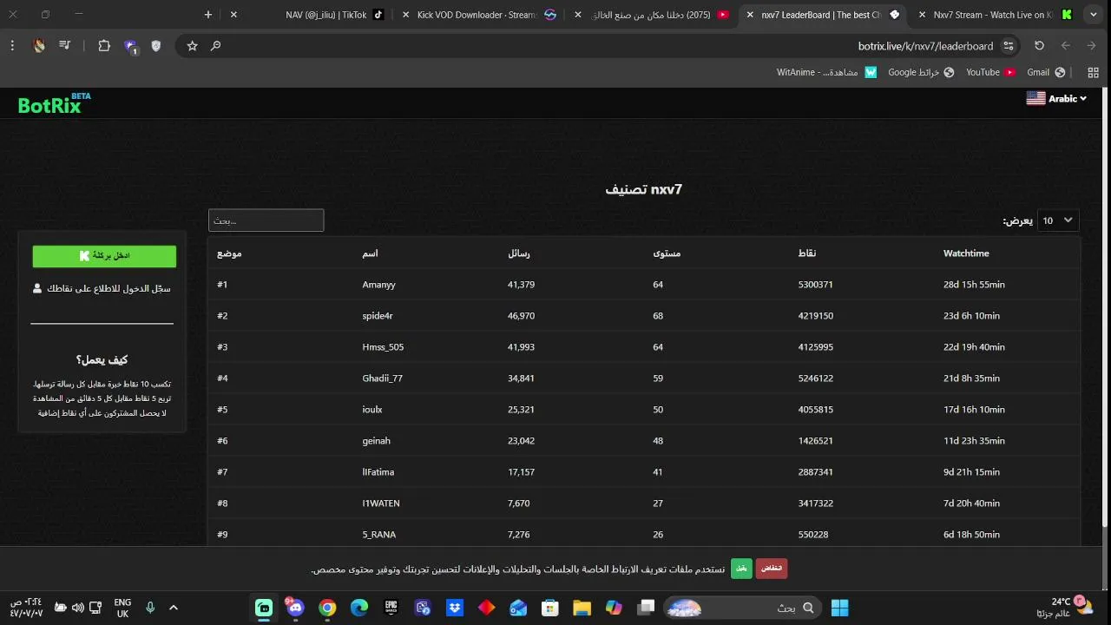Decline cookies with the red button

(x=772, y=569)
